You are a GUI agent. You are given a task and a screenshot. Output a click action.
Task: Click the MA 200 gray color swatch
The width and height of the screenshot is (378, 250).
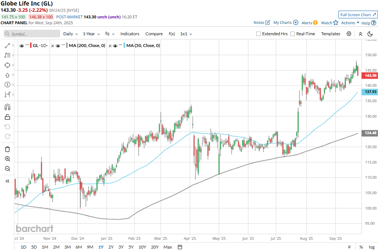(x=67, y=46)
